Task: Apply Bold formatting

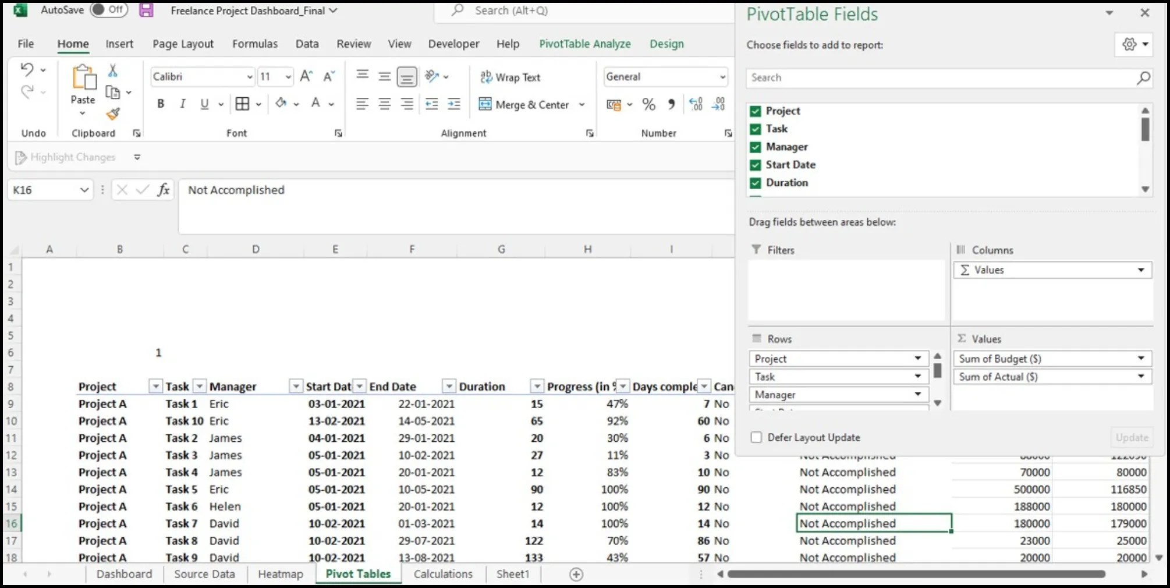Action: [161, 104]
